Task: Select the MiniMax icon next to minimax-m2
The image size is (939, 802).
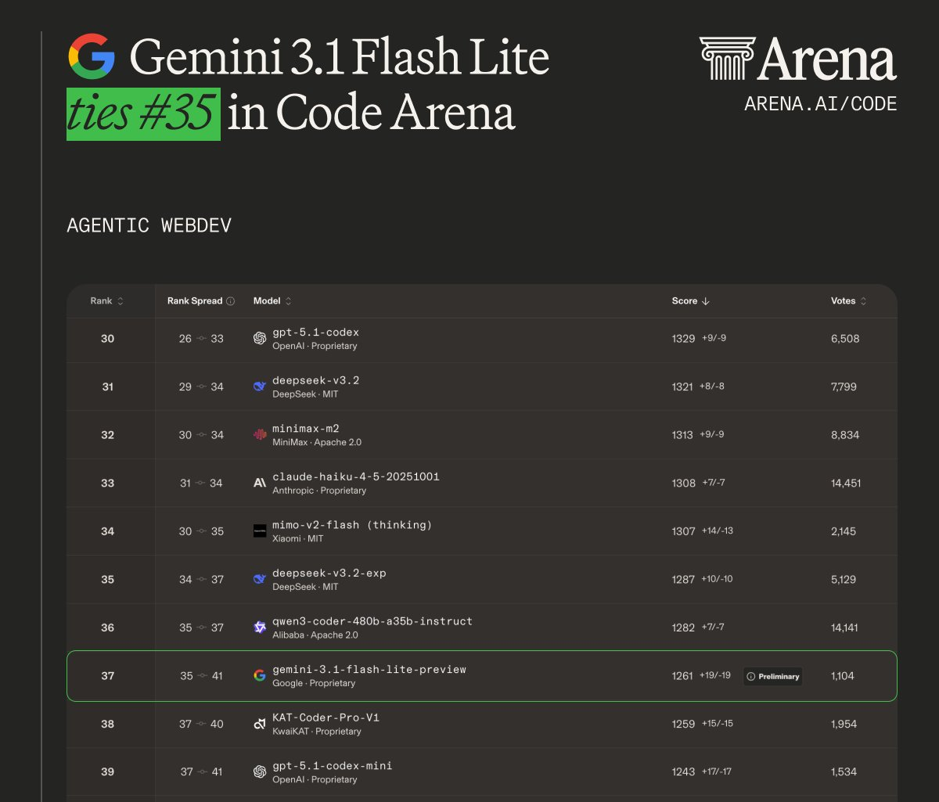Action: point(259,434)
